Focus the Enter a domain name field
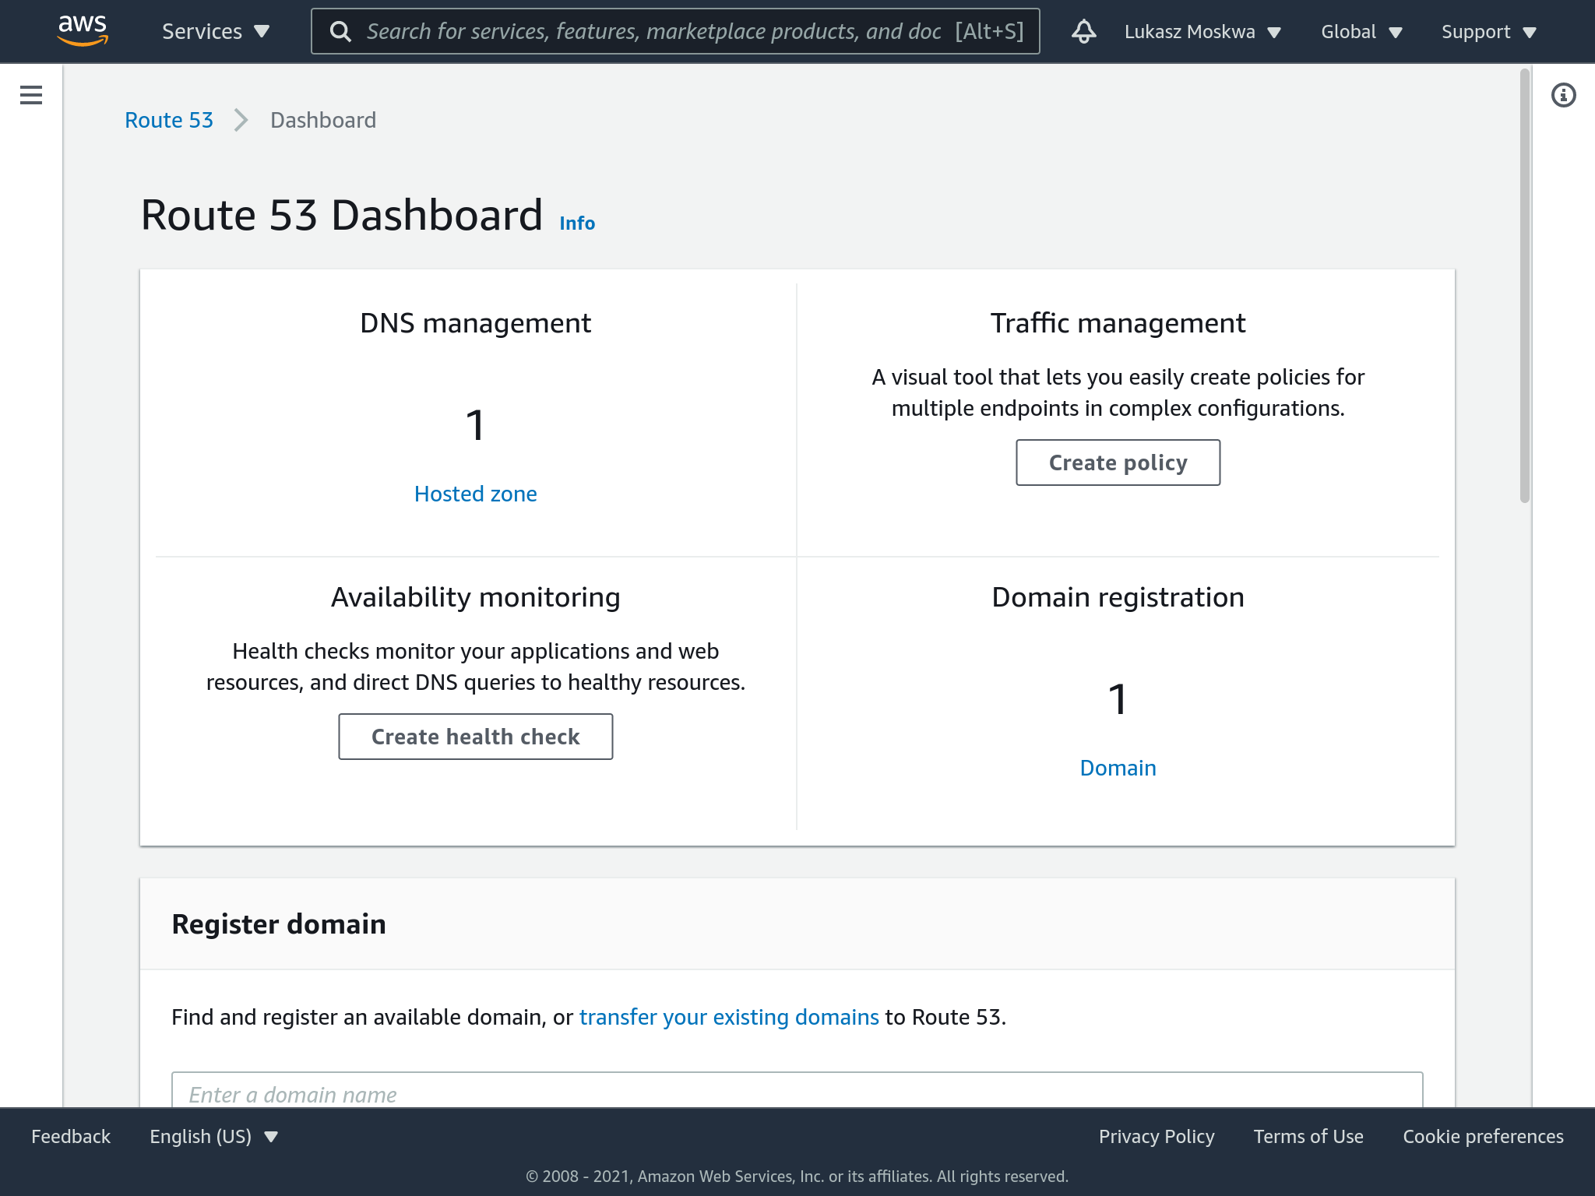1595x1196 pixels. click(796, 1092)
